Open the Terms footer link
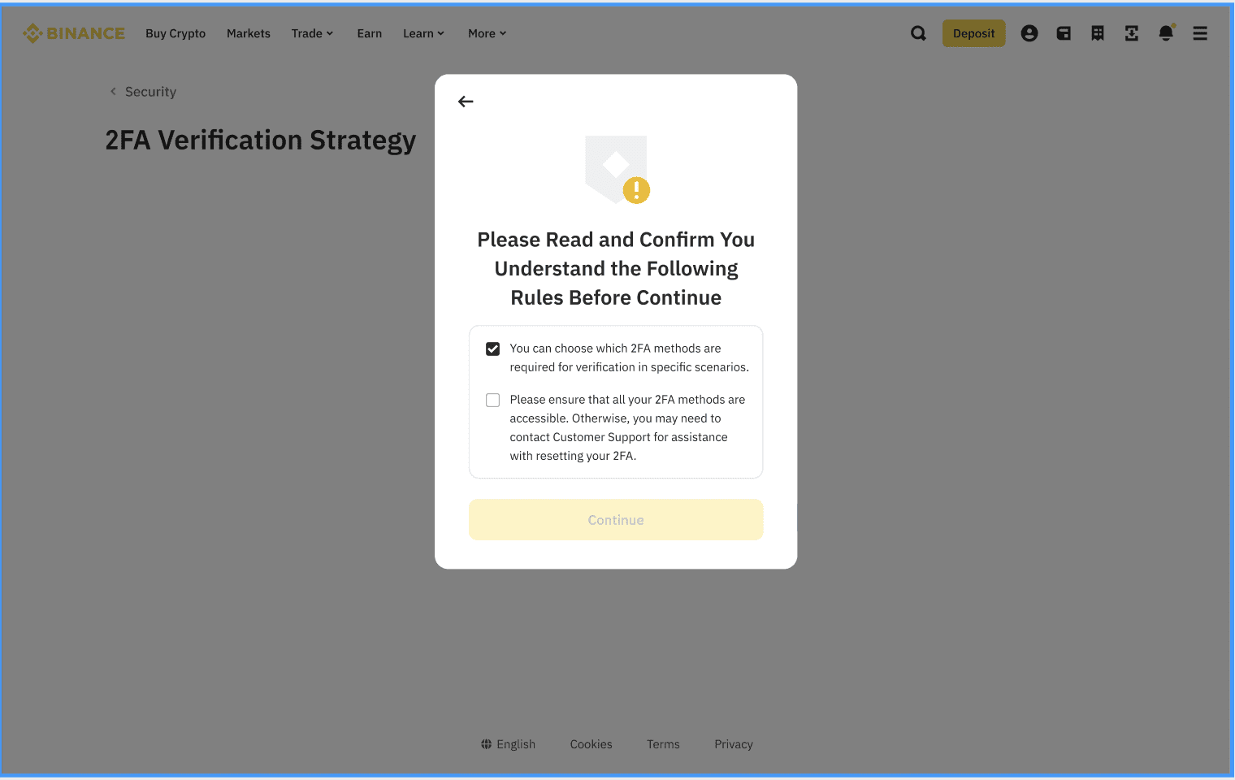This screenshot has height=780, width=1235. (663, 744)
